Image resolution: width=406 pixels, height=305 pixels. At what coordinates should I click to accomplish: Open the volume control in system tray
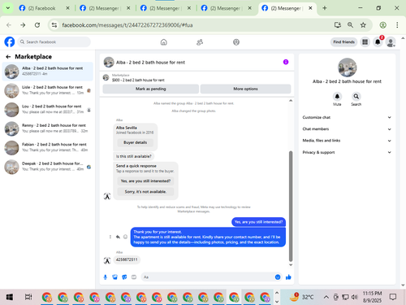[354, 297]
